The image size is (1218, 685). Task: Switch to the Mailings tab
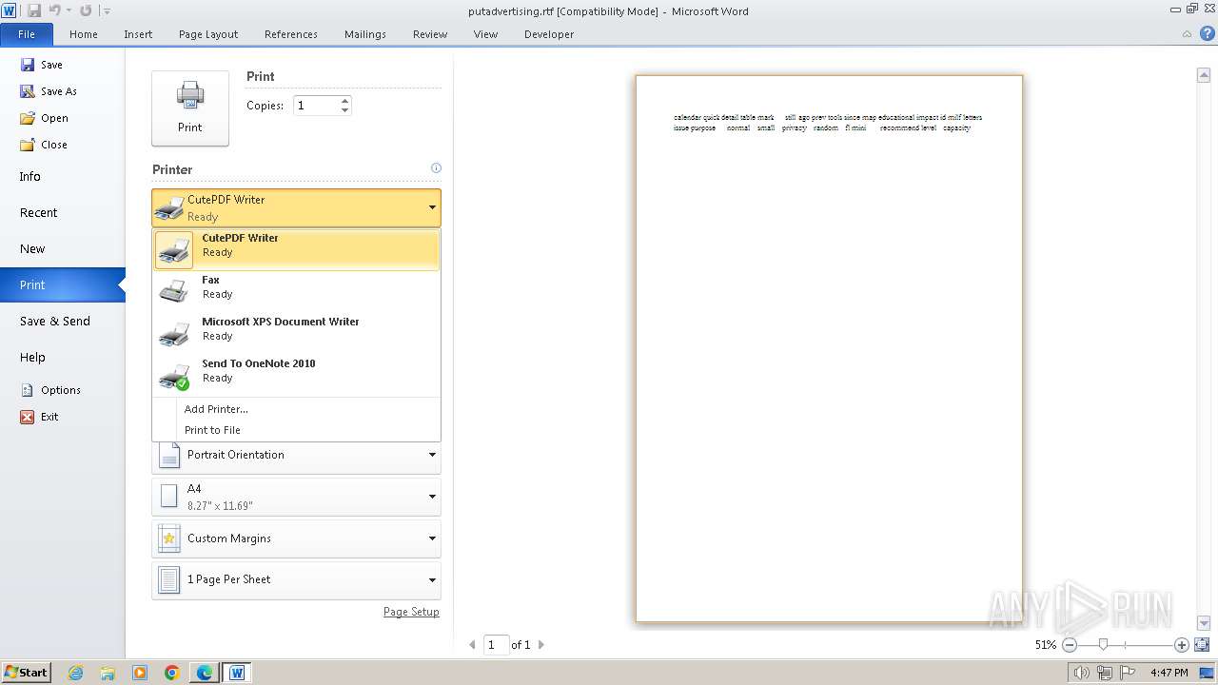365,34
